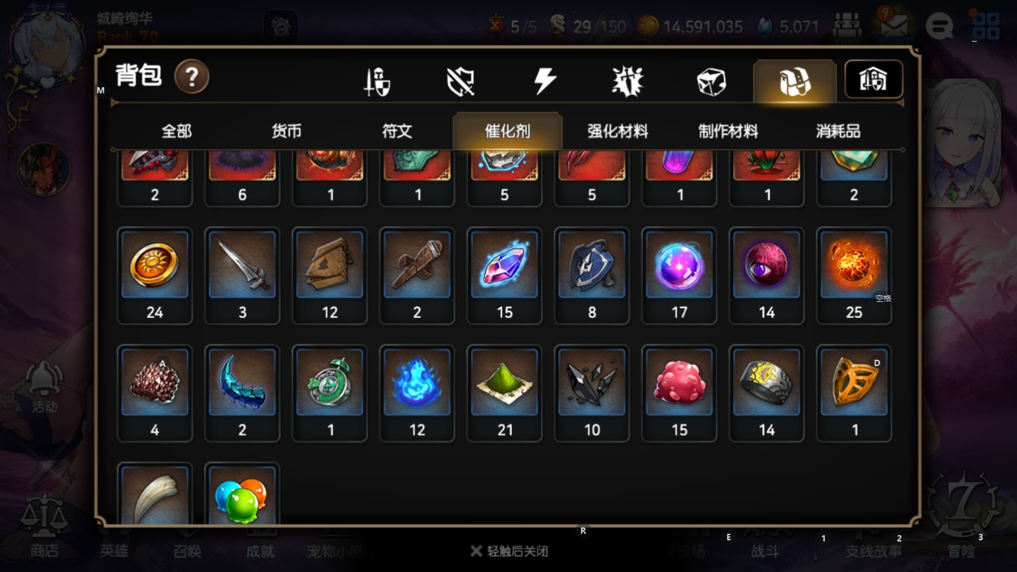The height and width of the screenshot is (572, 1017).
Task: Go to the 制作材料 tab
Action: [x=728, y=131]
